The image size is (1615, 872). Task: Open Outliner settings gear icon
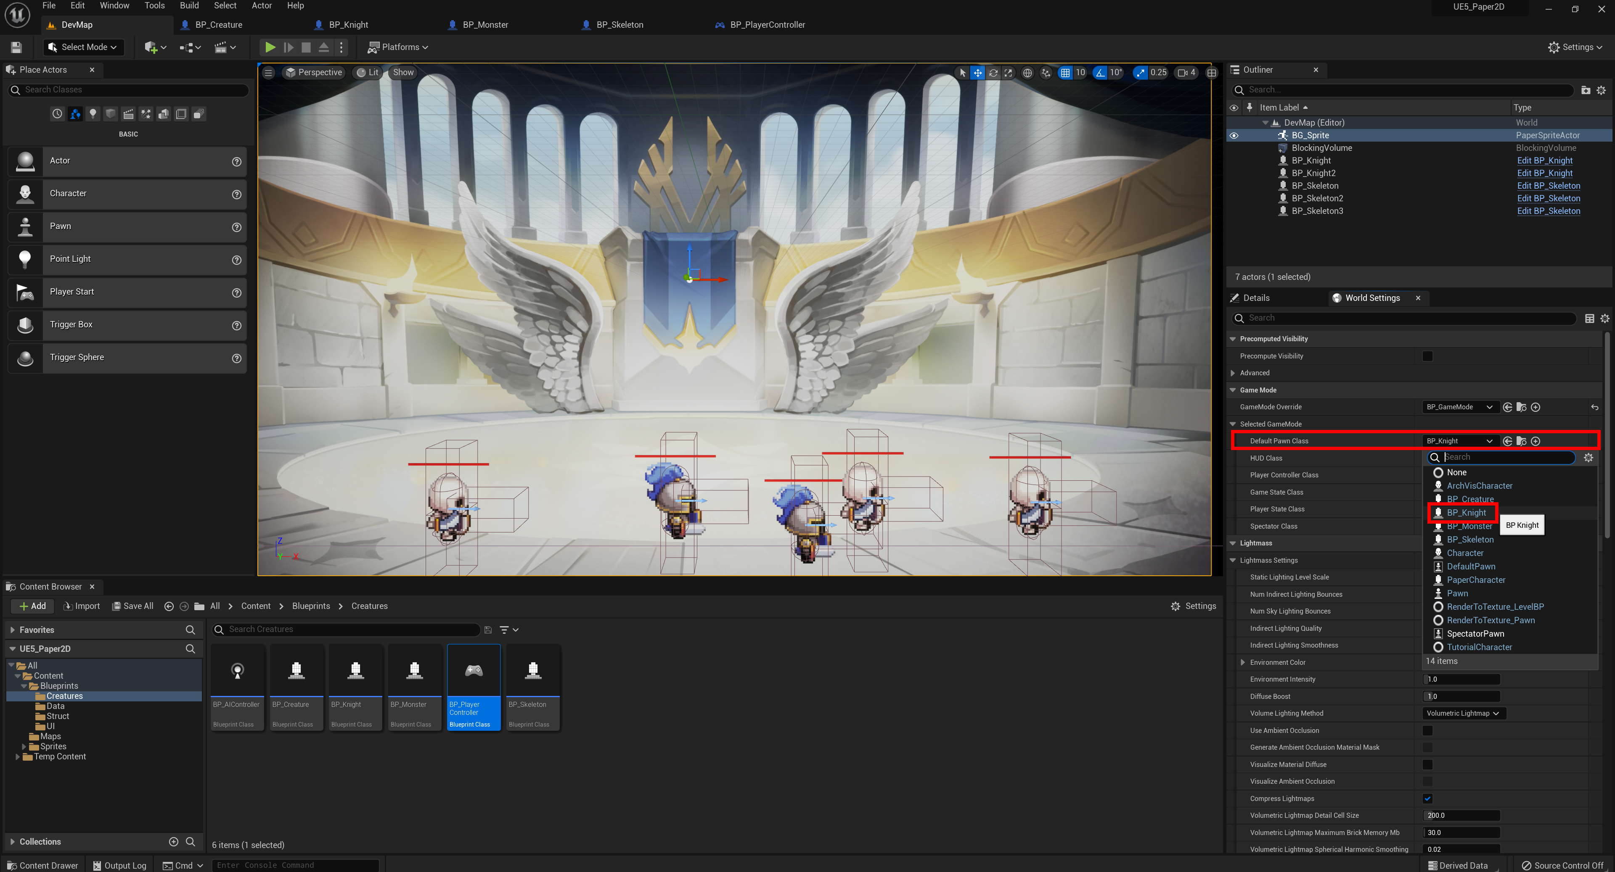(1601, 90)
